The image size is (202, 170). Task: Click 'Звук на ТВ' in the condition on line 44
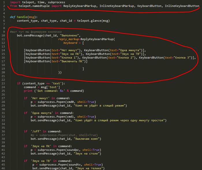point(41,161)
